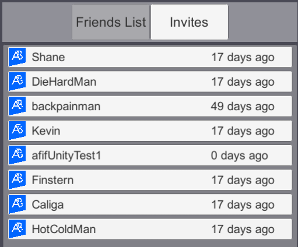Open the backpainman invite from 49 days ago
Image resolution: width=298 pixels, height=247 pixels.
point(150,106)
